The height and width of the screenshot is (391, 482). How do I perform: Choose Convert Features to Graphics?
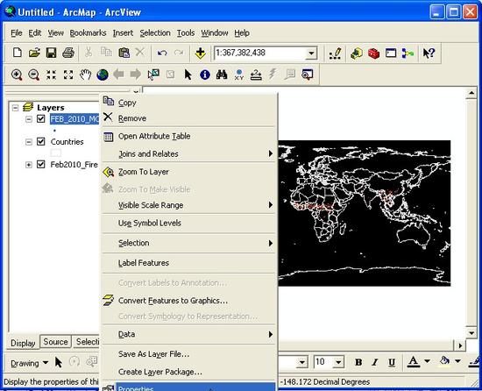188,301
